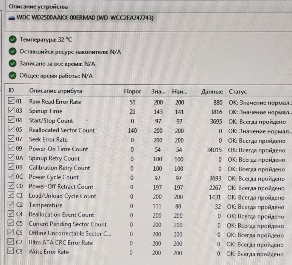Image resolution: width=292 pixels, height=265 pixels.
Task: Select Power-Off Retract Count attribute name
Action: [x=61, y=187]
